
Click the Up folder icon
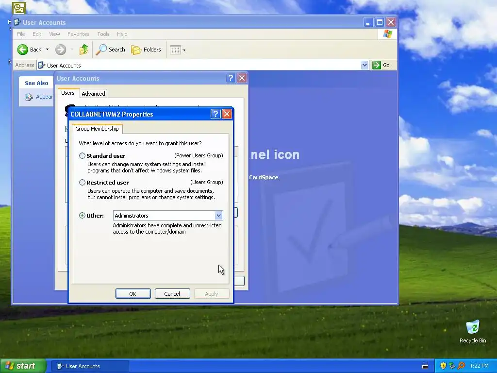84,50
